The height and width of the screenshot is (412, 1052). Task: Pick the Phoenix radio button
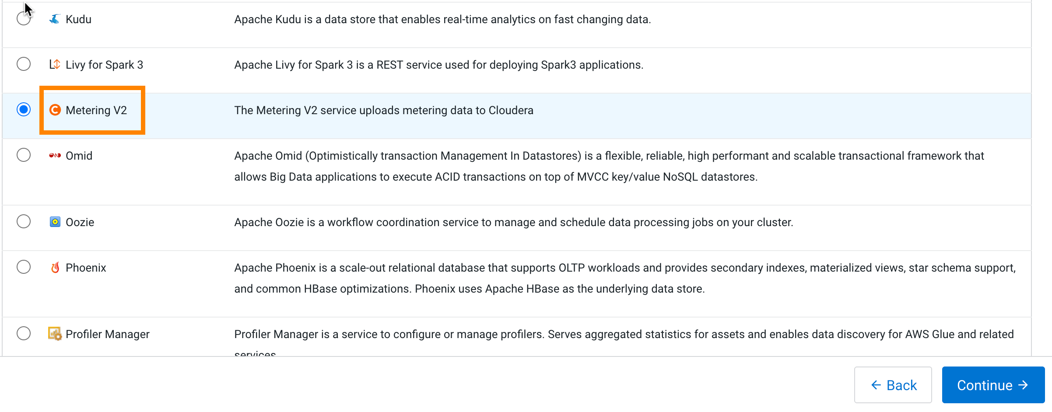point(24,267)
